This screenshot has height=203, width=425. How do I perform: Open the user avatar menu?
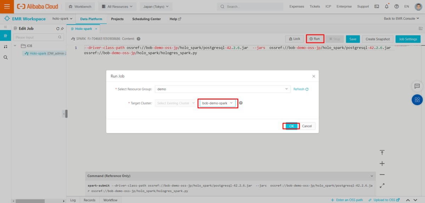[418, 6]
